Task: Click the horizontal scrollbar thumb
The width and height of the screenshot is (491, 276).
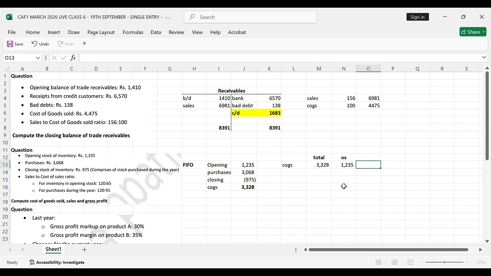Action: click(x=388, y=250)
